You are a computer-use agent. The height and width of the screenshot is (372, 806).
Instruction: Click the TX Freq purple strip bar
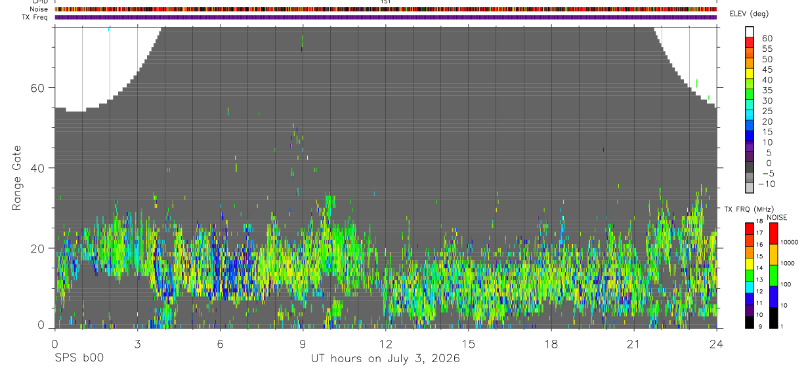coord(385,17)
